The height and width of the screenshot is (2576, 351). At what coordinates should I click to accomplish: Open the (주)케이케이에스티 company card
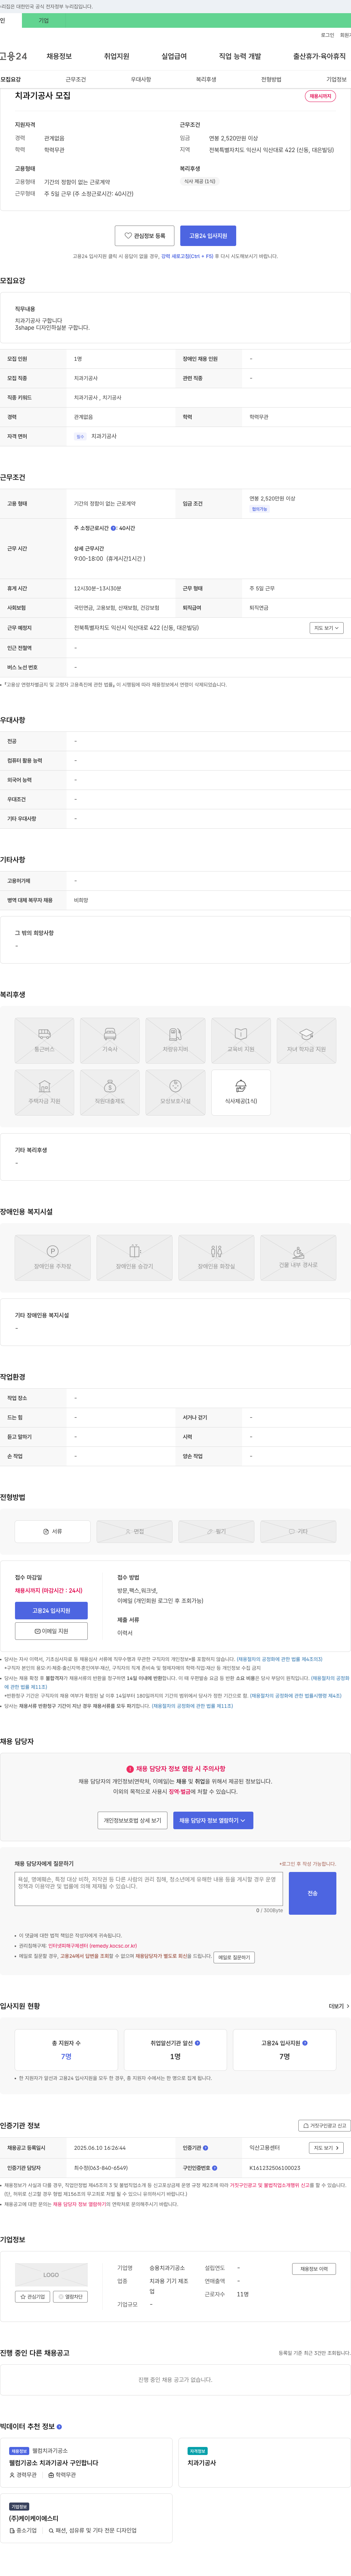pos(86,2518)
